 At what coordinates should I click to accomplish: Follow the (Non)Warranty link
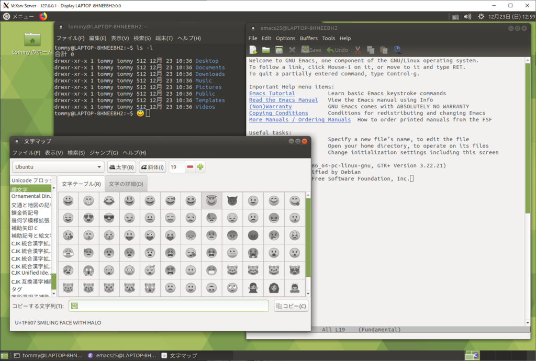(x=270, y=107)
